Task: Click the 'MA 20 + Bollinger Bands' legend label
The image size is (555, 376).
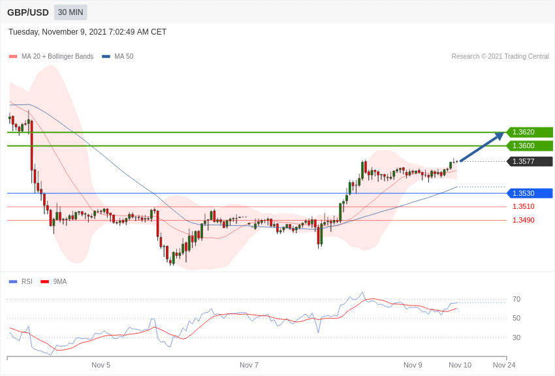Action: [x=57, y=56]
